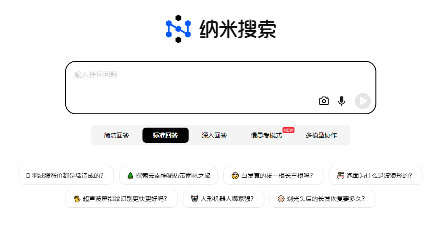Choose the 多模型协作 tab
This screenshot has height=241, width=441.
pyautogui.click(x=321, y=135)
